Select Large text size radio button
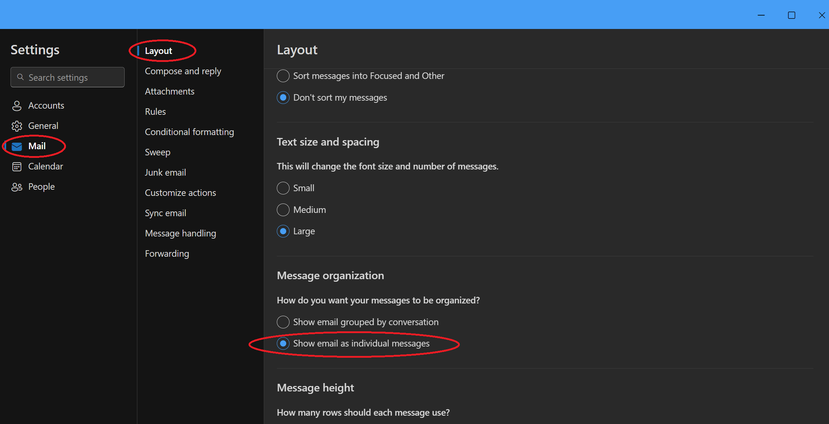The image size is (829, 424). click(x=283, y=231)
